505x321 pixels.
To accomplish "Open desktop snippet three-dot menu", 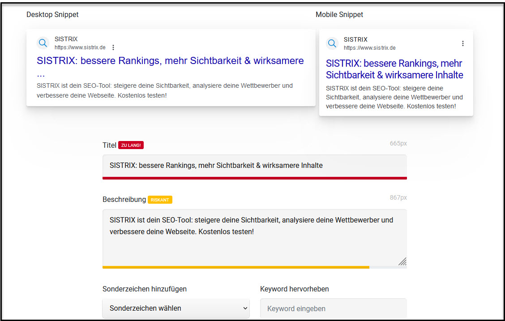I will point(113,47).
